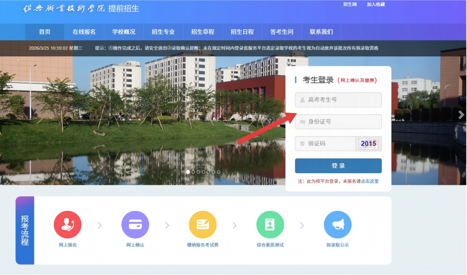Screen dimensions: 467x275
Task: Select the last carousel indicator dot
Action: [x=218, y=171]
